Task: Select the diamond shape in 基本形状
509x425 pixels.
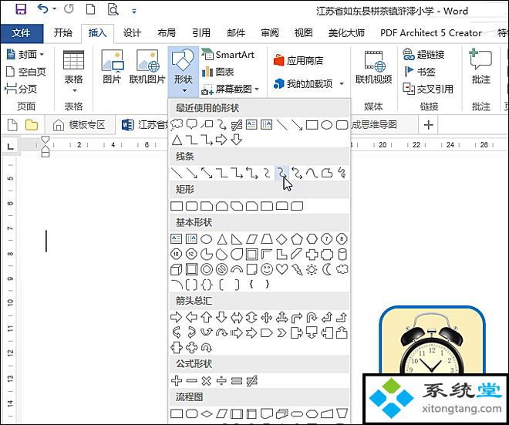Action: pos(281,239)
